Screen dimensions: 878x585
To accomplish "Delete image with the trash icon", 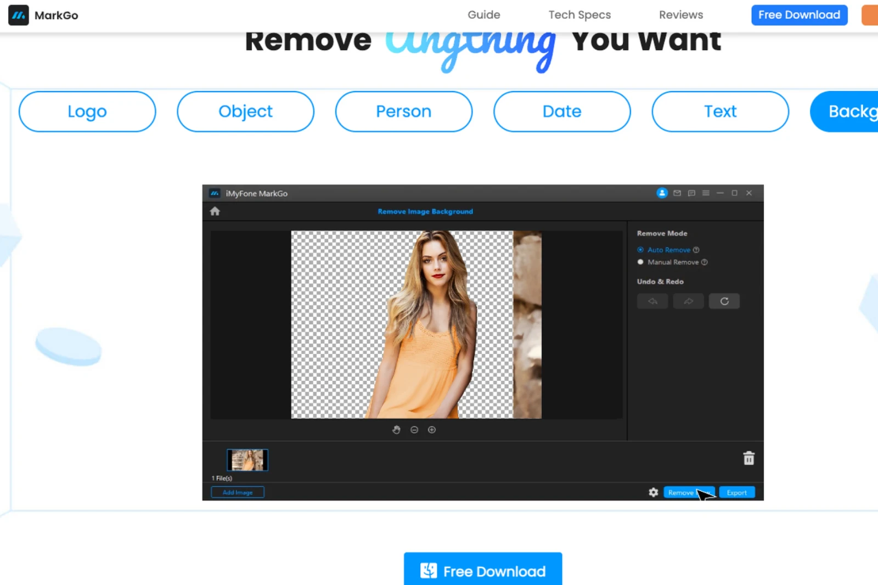I will tap(748, 458).
